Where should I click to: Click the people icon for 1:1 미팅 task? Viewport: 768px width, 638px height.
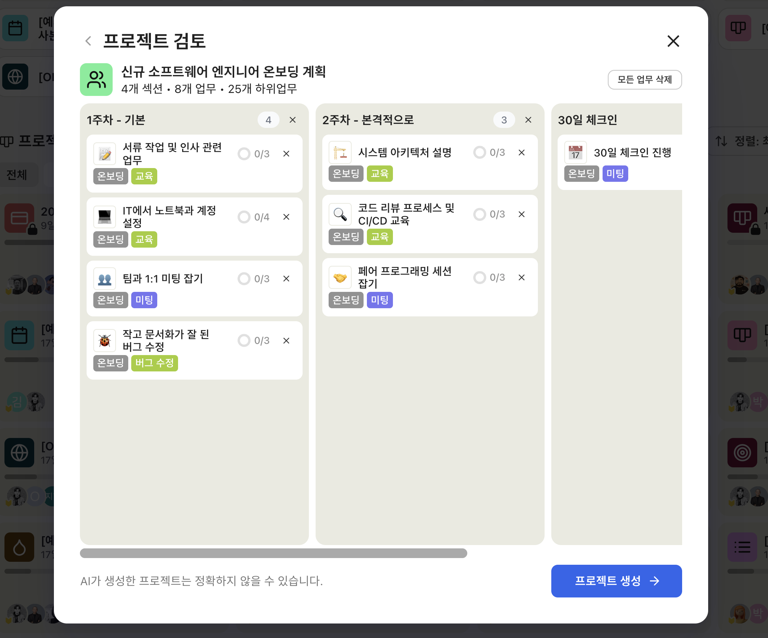[x=105, y=279]
